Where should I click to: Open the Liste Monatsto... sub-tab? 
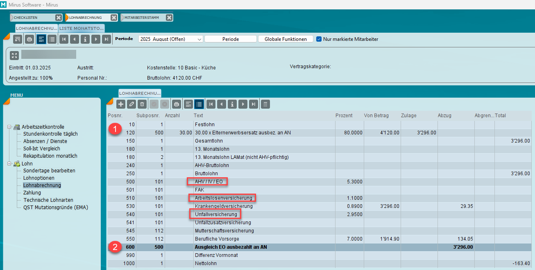[x=82, y=28]
